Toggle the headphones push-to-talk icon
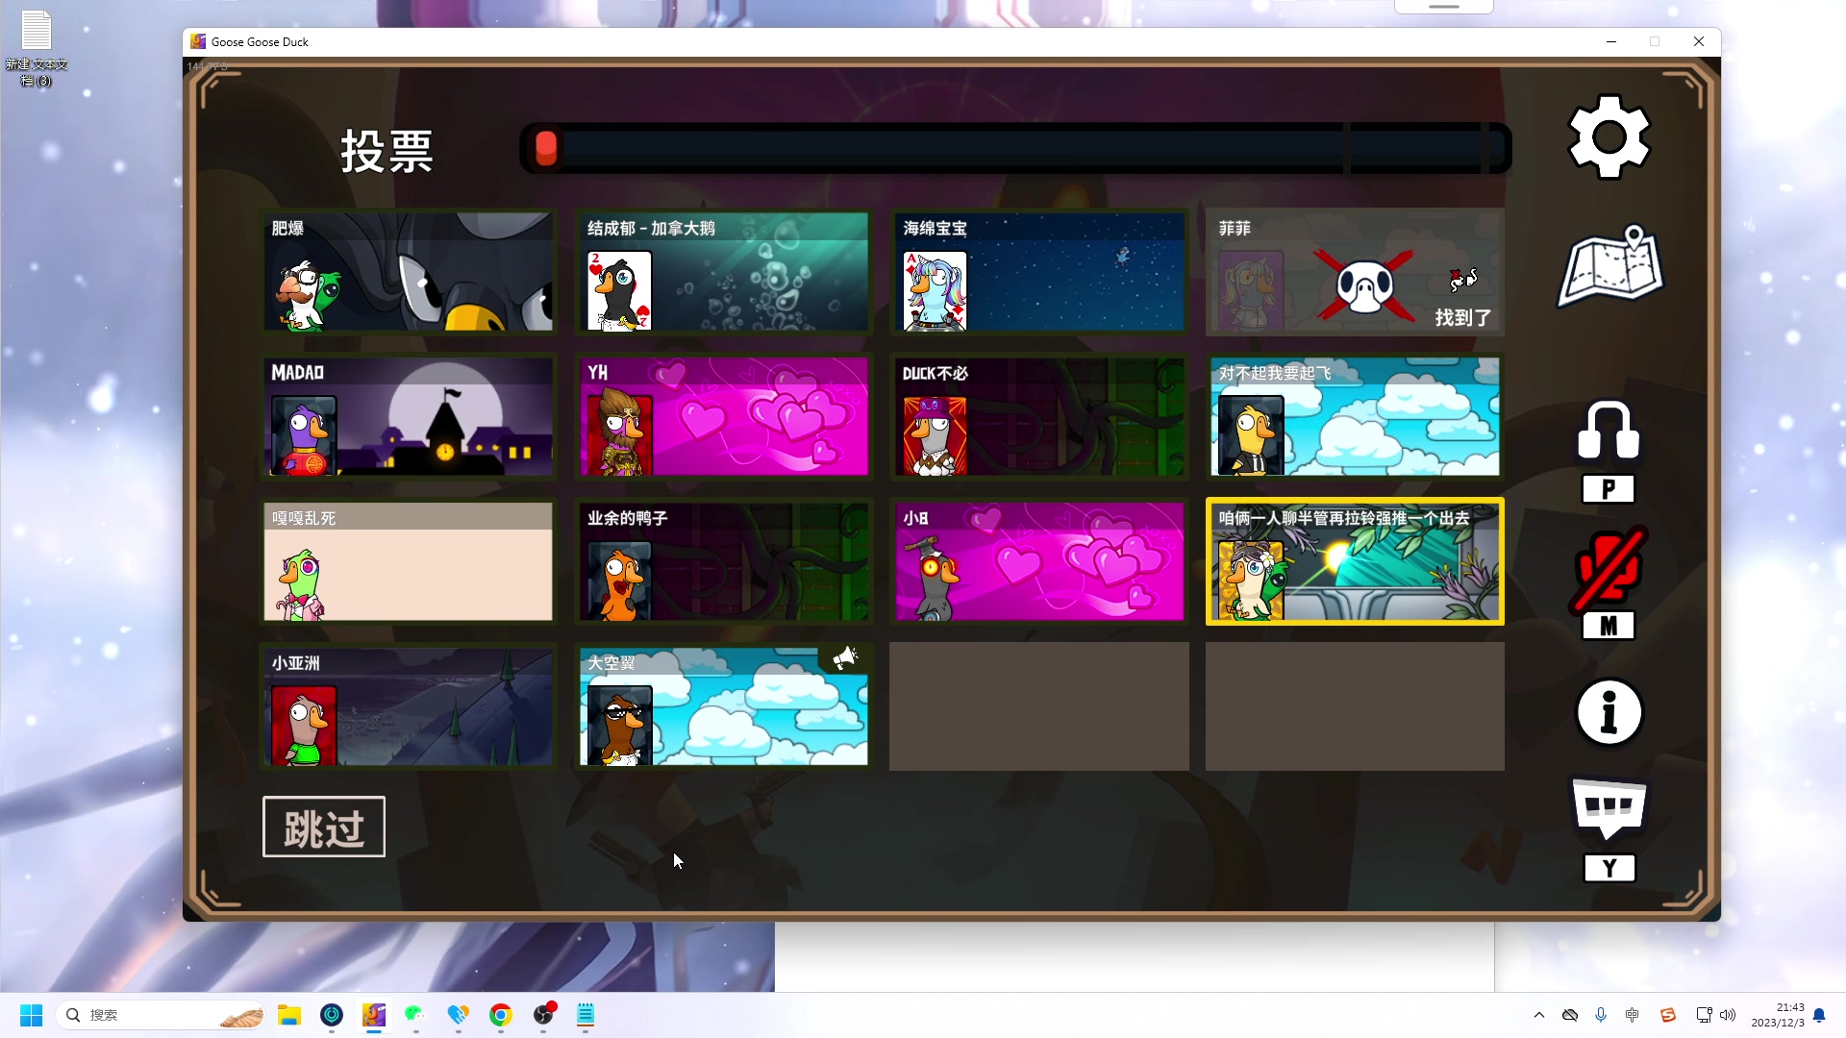 click(x=1609, y=431)
